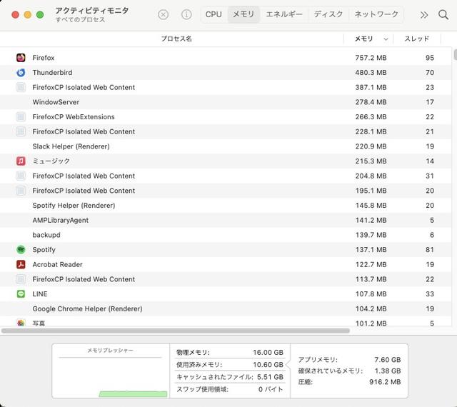This screenshot has height=407, width=457.
Task: Click the Thunderbird app icon
Action: tap(21, 73)
